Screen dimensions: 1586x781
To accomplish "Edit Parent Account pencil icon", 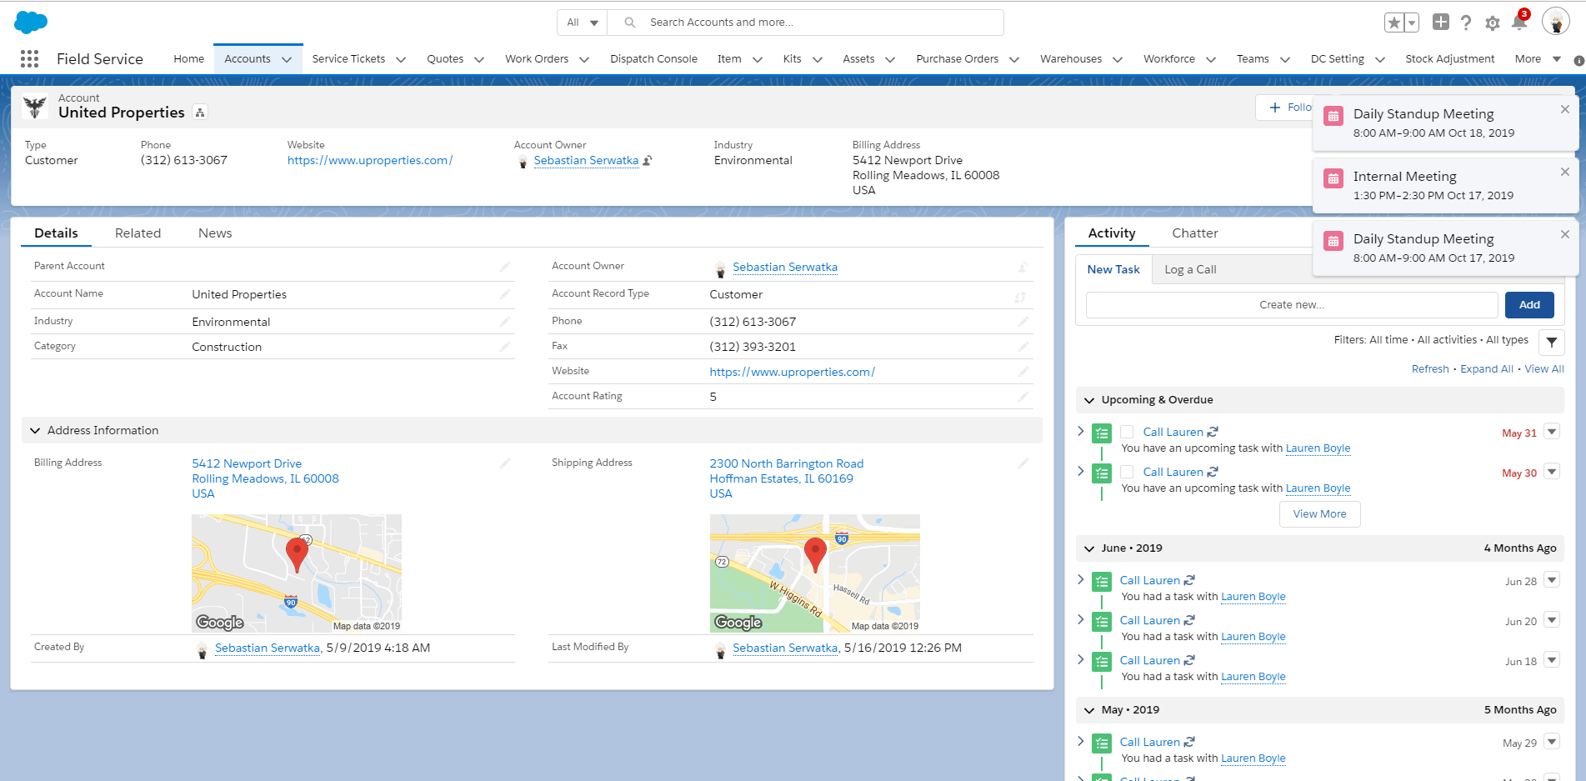I will [505, 267].
